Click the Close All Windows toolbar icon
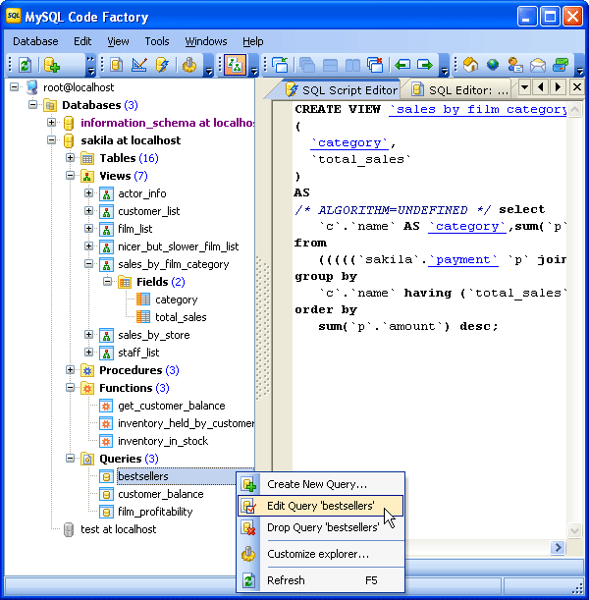 [375, 65]
